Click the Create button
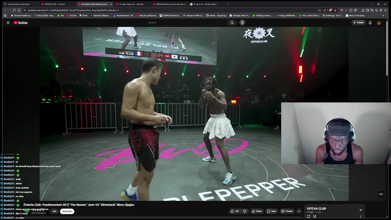Image resolution: width=391 pixels, height=220 pixels. click(358, 23)
